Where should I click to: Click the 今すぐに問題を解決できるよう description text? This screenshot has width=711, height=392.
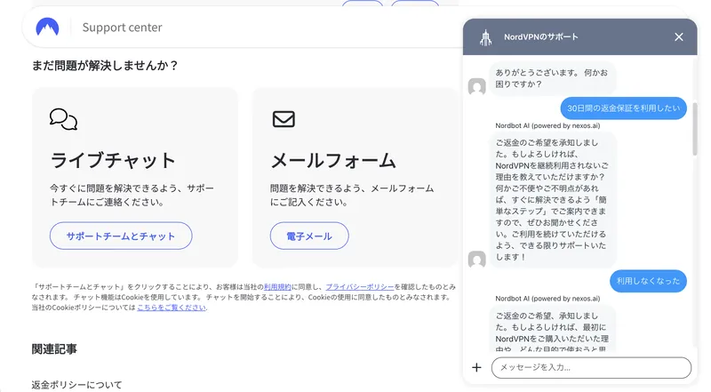pos(132,195)
